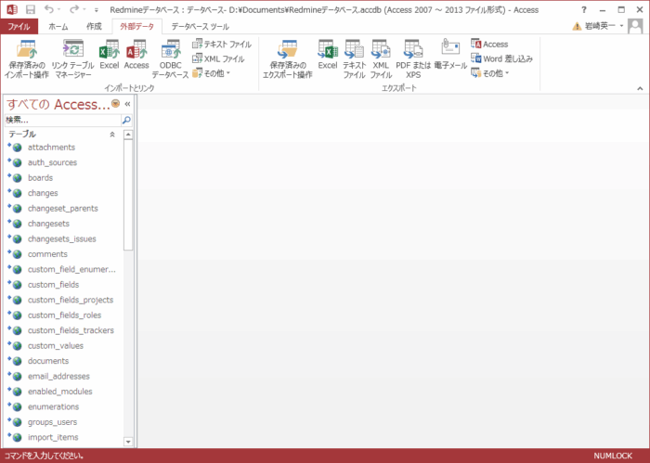Select the custom_values table

64,345
